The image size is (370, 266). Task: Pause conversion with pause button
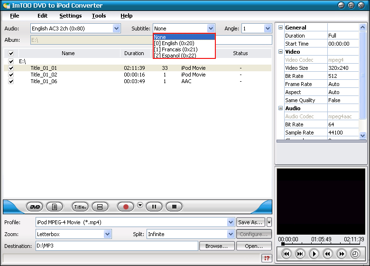pyautogui.click(x=154, y=207)
